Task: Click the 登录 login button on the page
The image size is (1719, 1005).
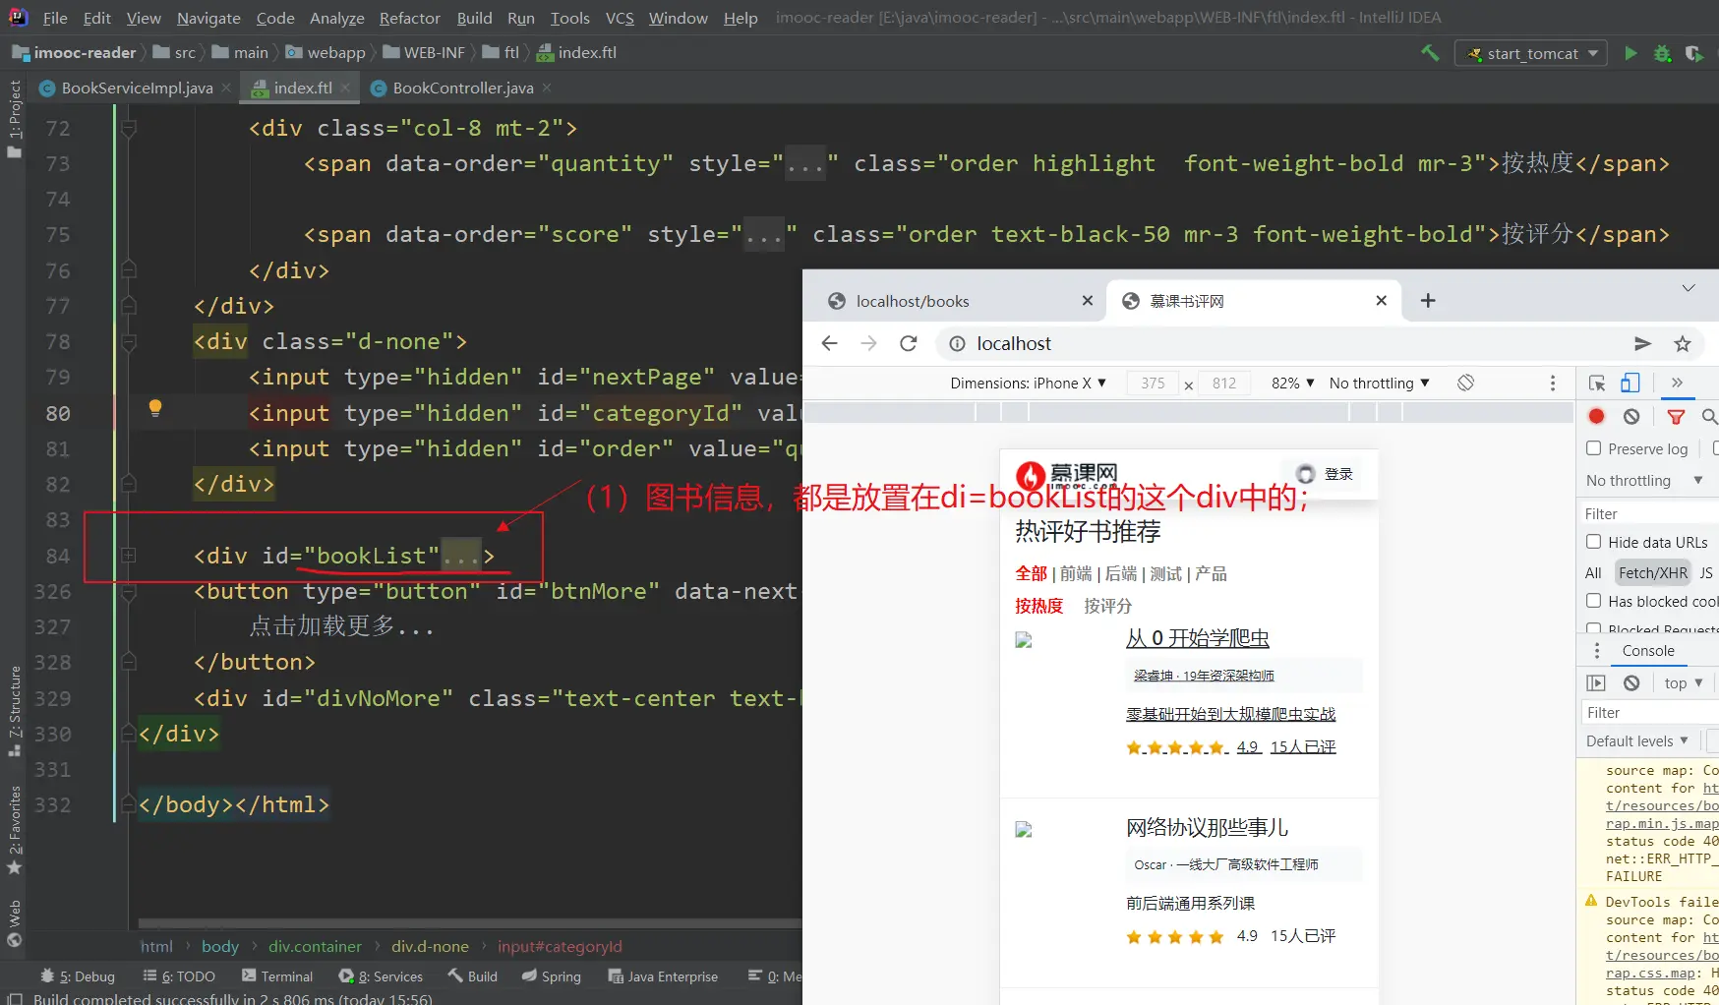Action: pos(1325,474)
